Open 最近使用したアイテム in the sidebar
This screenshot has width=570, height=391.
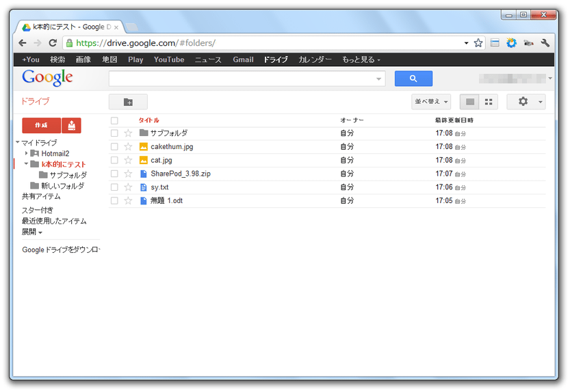54,221
